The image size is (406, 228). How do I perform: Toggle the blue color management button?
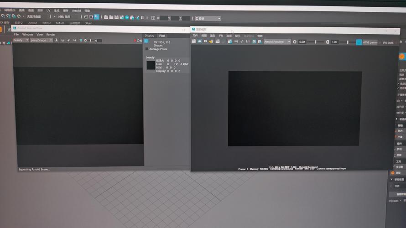point(359,42)
